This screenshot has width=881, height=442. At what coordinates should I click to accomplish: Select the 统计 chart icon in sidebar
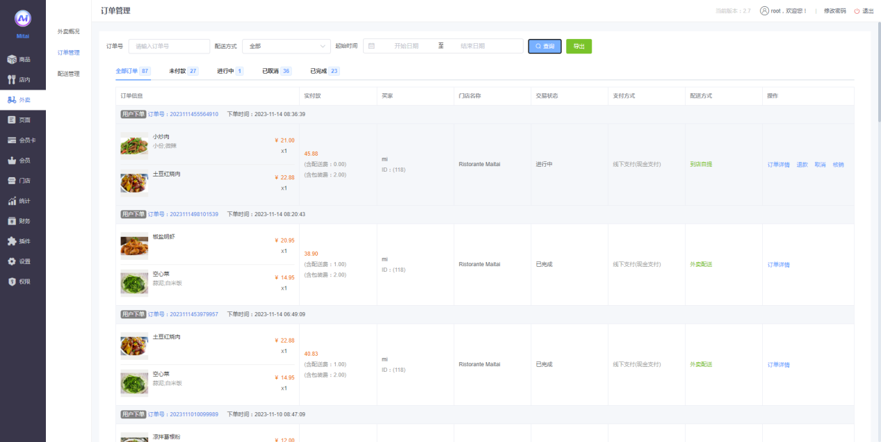[12, 201]
